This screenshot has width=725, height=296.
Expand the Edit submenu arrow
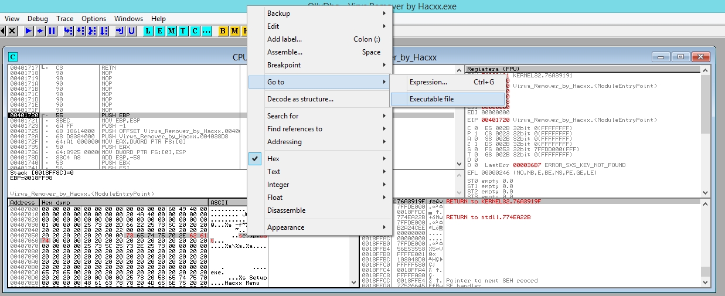point(384,26)
